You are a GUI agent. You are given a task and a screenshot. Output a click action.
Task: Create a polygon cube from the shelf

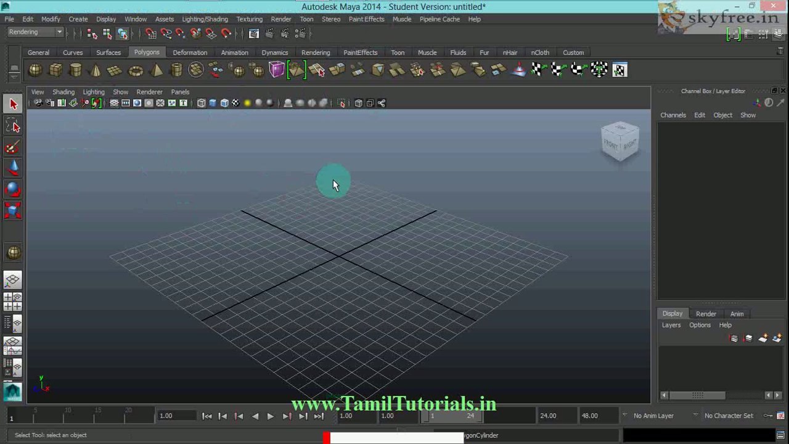click(x=55, y=70)
